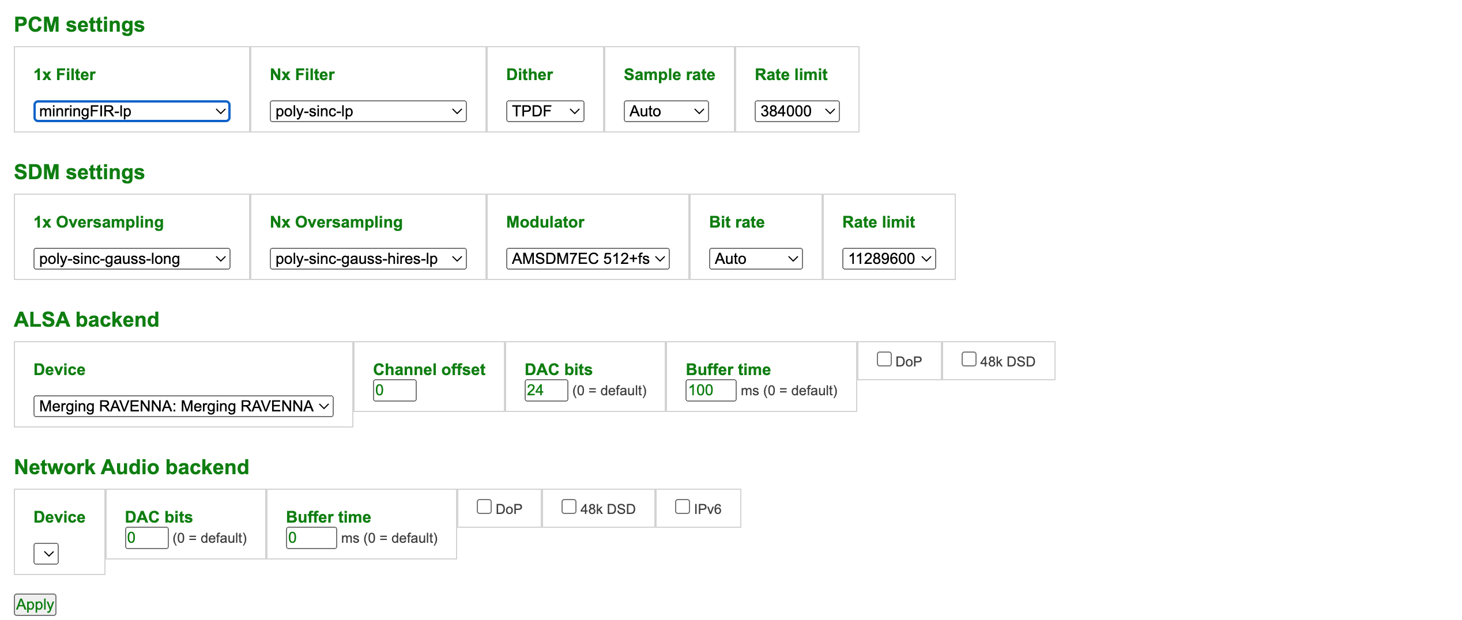Toggle 48k DSD under Network Audio backend
The image size is (1462, 620).
[x=568, y=507]
